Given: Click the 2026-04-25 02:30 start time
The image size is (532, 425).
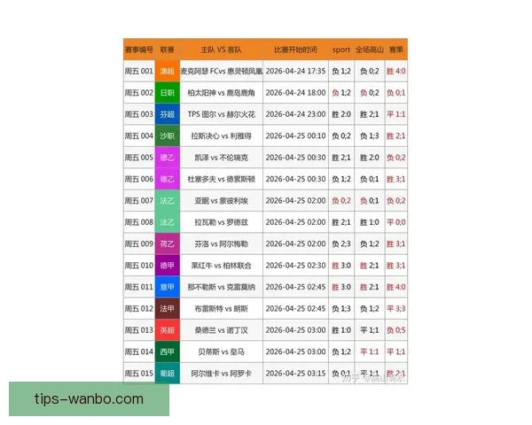Looking at the screenshot, I should (295, 266).
